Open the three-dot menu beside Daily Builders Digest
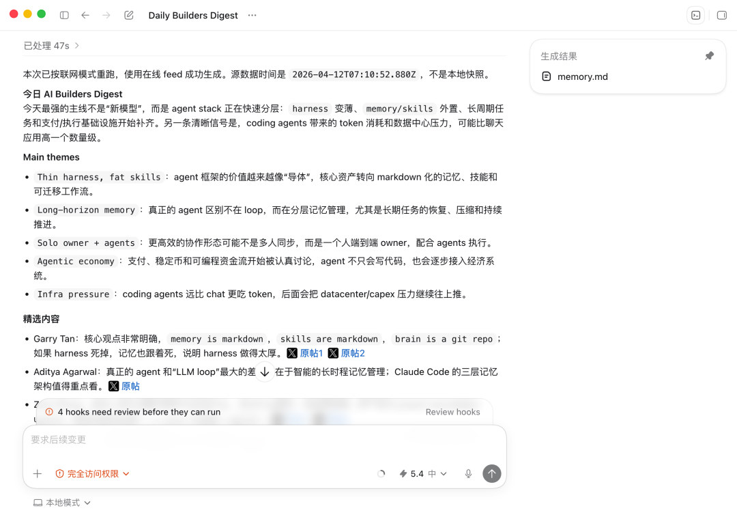Screen dimensions: 737x517 tap(252, 15)
